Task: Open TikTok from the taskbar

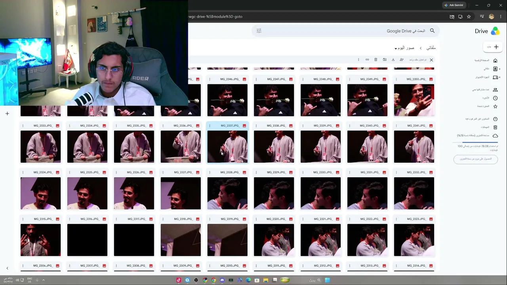Action: tap(179, 280)
